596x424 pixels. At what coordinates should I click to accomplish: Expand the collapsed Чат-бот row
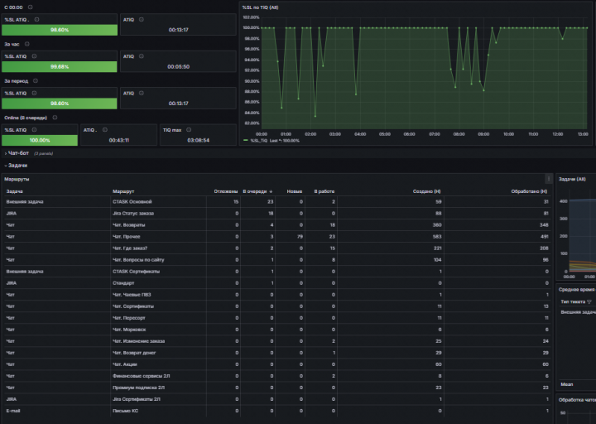pos(17,153)
